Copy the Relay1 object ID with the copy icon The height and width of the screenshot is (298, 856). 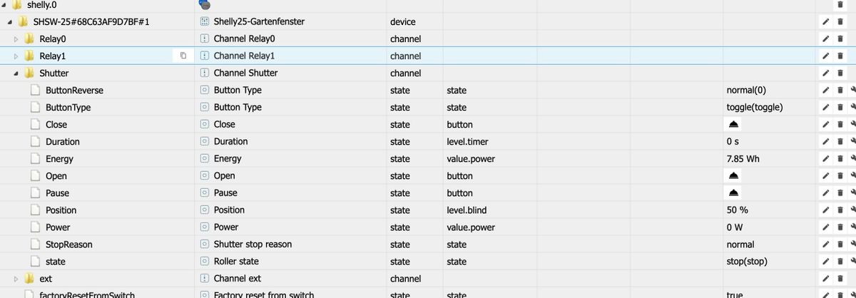[183, 56]
